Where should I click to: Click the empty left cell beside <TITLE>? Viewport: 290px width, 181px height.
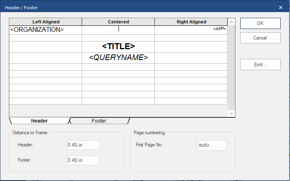coord(45,46)
